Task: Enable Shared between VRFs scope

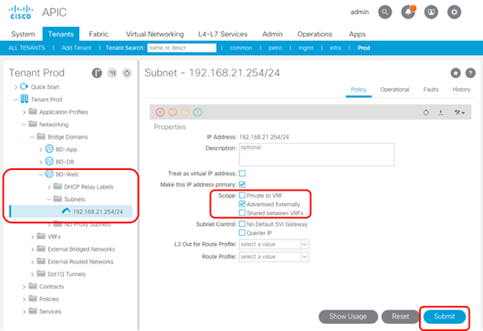Action: (x=243, y=213)
